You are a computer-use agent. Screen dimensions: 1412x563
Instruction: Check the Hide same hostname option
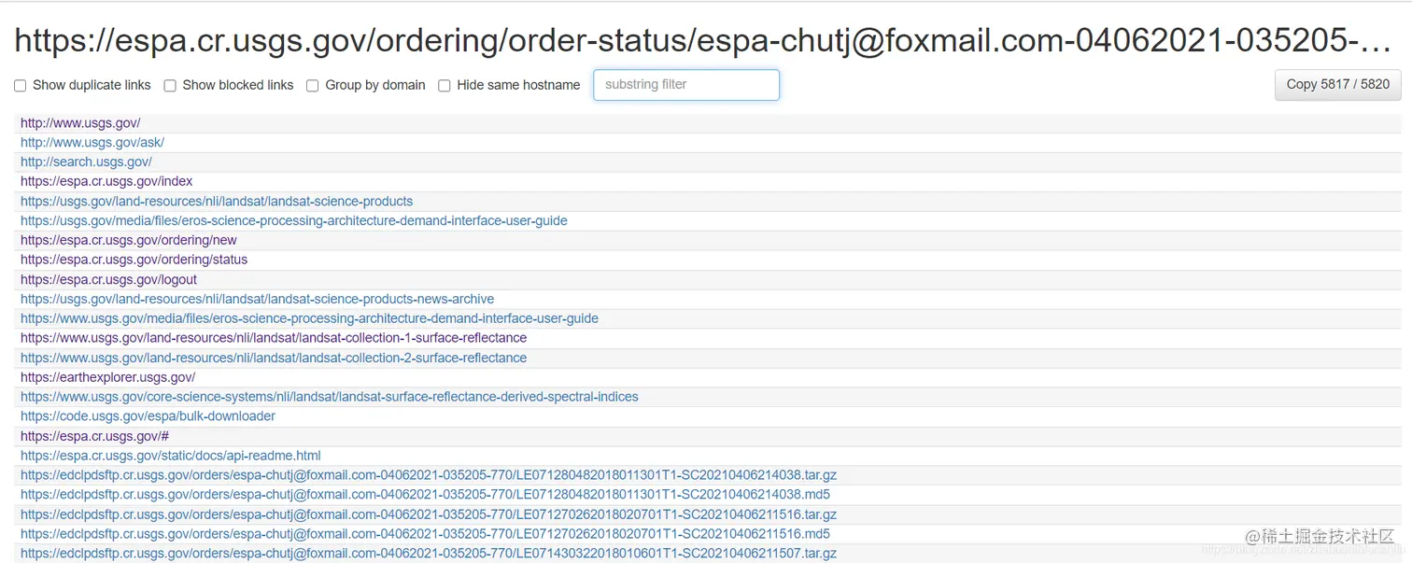[445, 86]
